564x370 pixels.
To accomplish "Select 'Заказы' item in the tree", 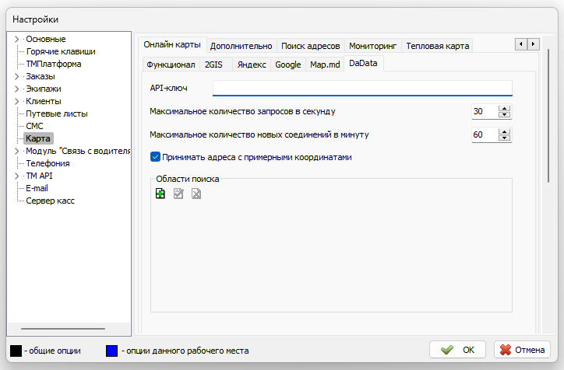I will (x=41, y=76).
